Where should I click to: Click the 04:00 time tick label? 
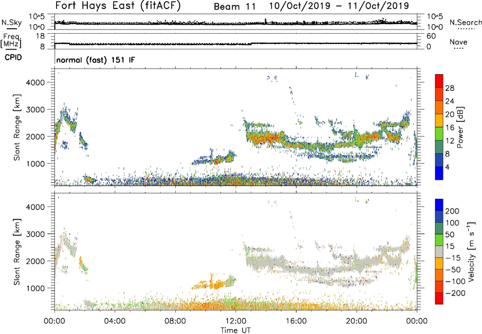pos(114,321)
